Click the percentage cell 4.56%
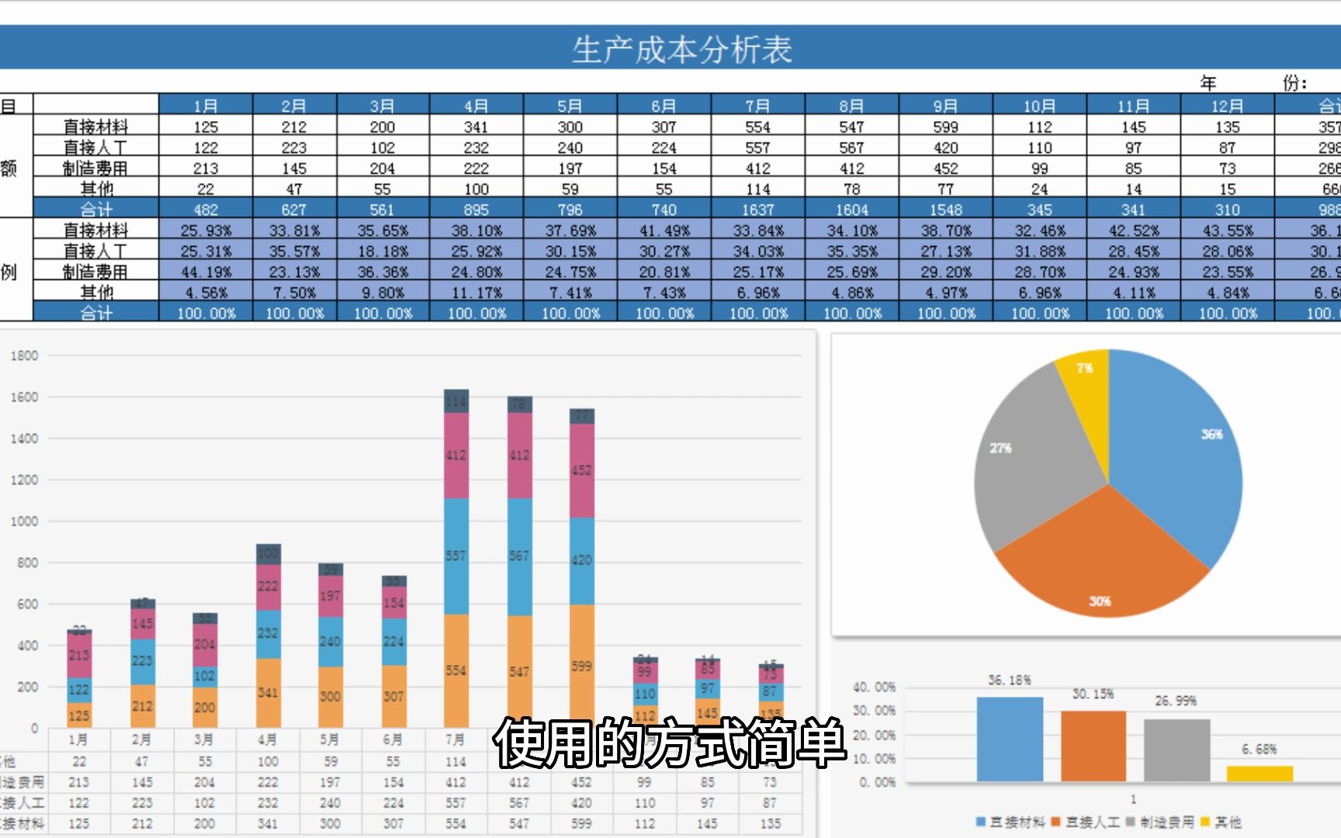The height and width of the screenshot is (838, 1341). pyautogui.click(x=206, y=293)
